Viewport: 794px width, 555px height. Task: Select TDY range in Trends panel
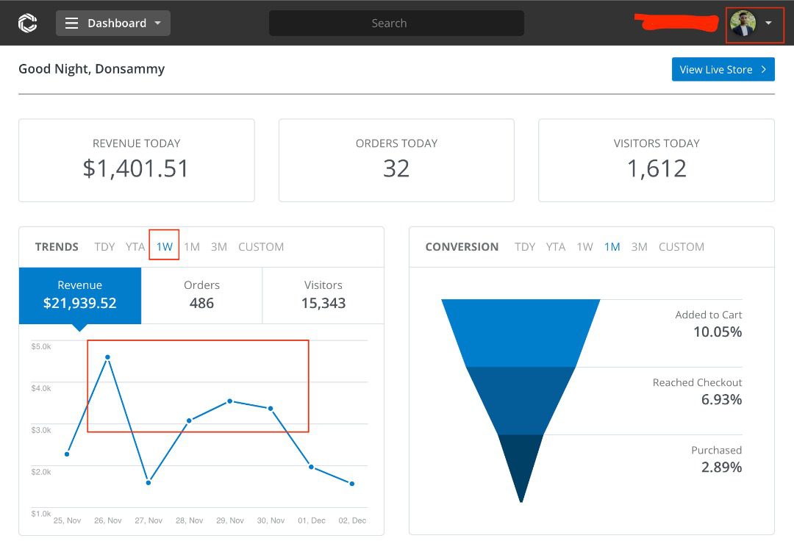point(104,247)
